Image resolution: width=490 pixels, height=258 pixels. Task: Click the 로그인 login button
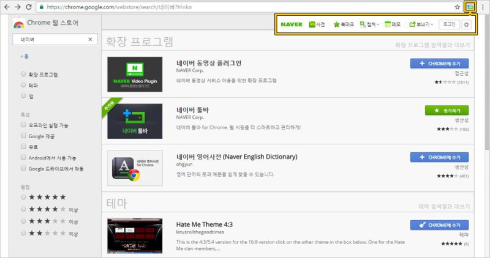[449, 24]
